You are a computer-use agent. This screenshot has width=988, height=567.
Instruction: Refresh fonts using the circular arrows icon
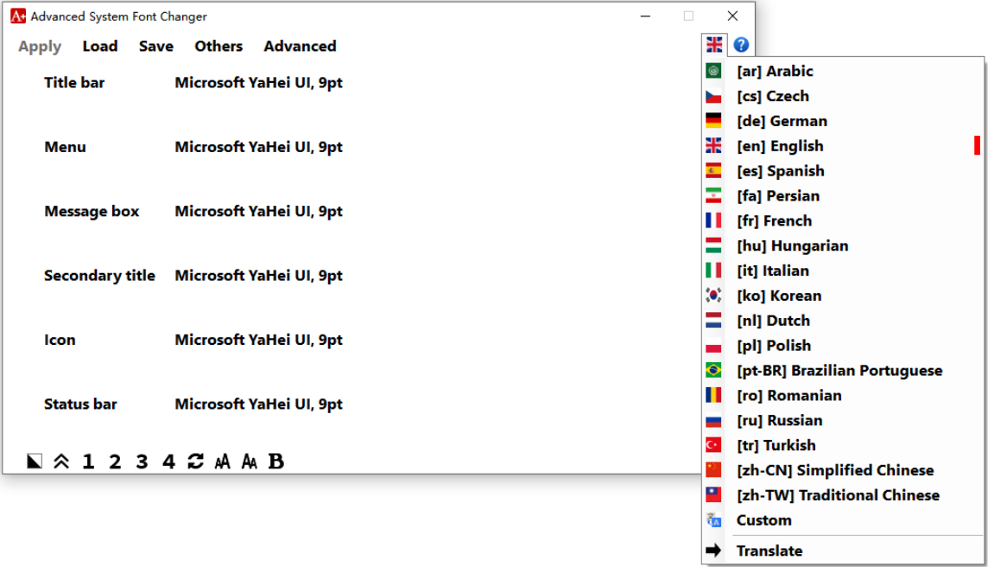[195, 461]
